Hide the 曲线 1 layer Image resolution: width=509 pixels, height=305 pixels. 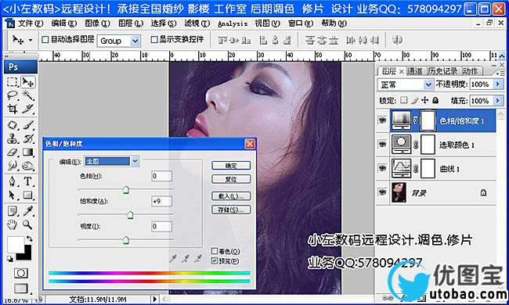click(x=382, y=168)
